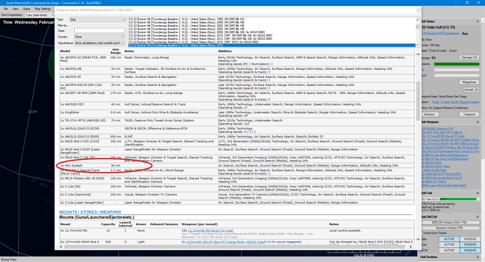Screen dimensions: 485x262
Task: Set Radar EMCON to ACTIVE
Action: pos(449,239)
